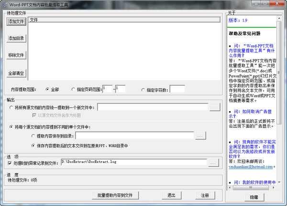This screenshot has width=287, height=206.
Task: Browse for the unified output file
Action: pos(214,107)
